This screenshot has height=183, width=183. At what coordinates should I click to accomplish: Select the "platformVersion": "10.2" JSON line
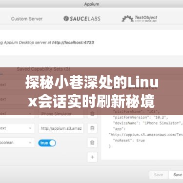pyautogui.click(x=141, y=117)
